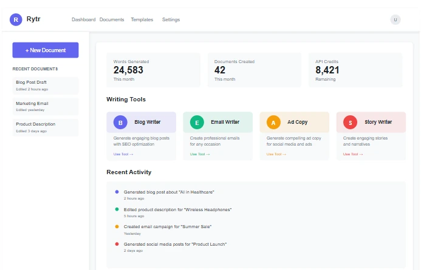Click green dot beside Wireless Headphones activity
The width and height of the screenshot is (421, 270).
point(117,209)
